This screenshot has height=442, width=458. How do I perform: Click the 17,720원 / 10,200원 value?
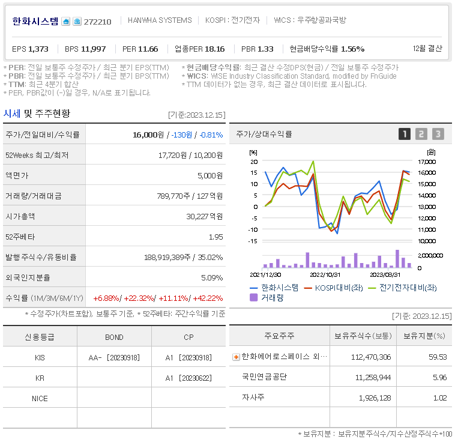pyautogui.click(x=190, y=155)
